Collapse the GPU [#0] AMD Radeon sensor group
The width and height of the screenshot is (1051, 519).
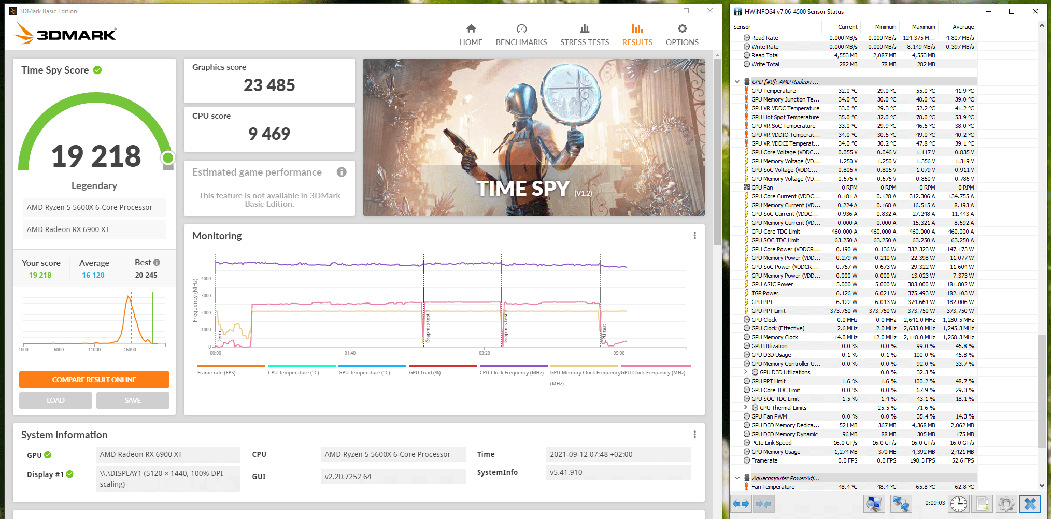737,82
